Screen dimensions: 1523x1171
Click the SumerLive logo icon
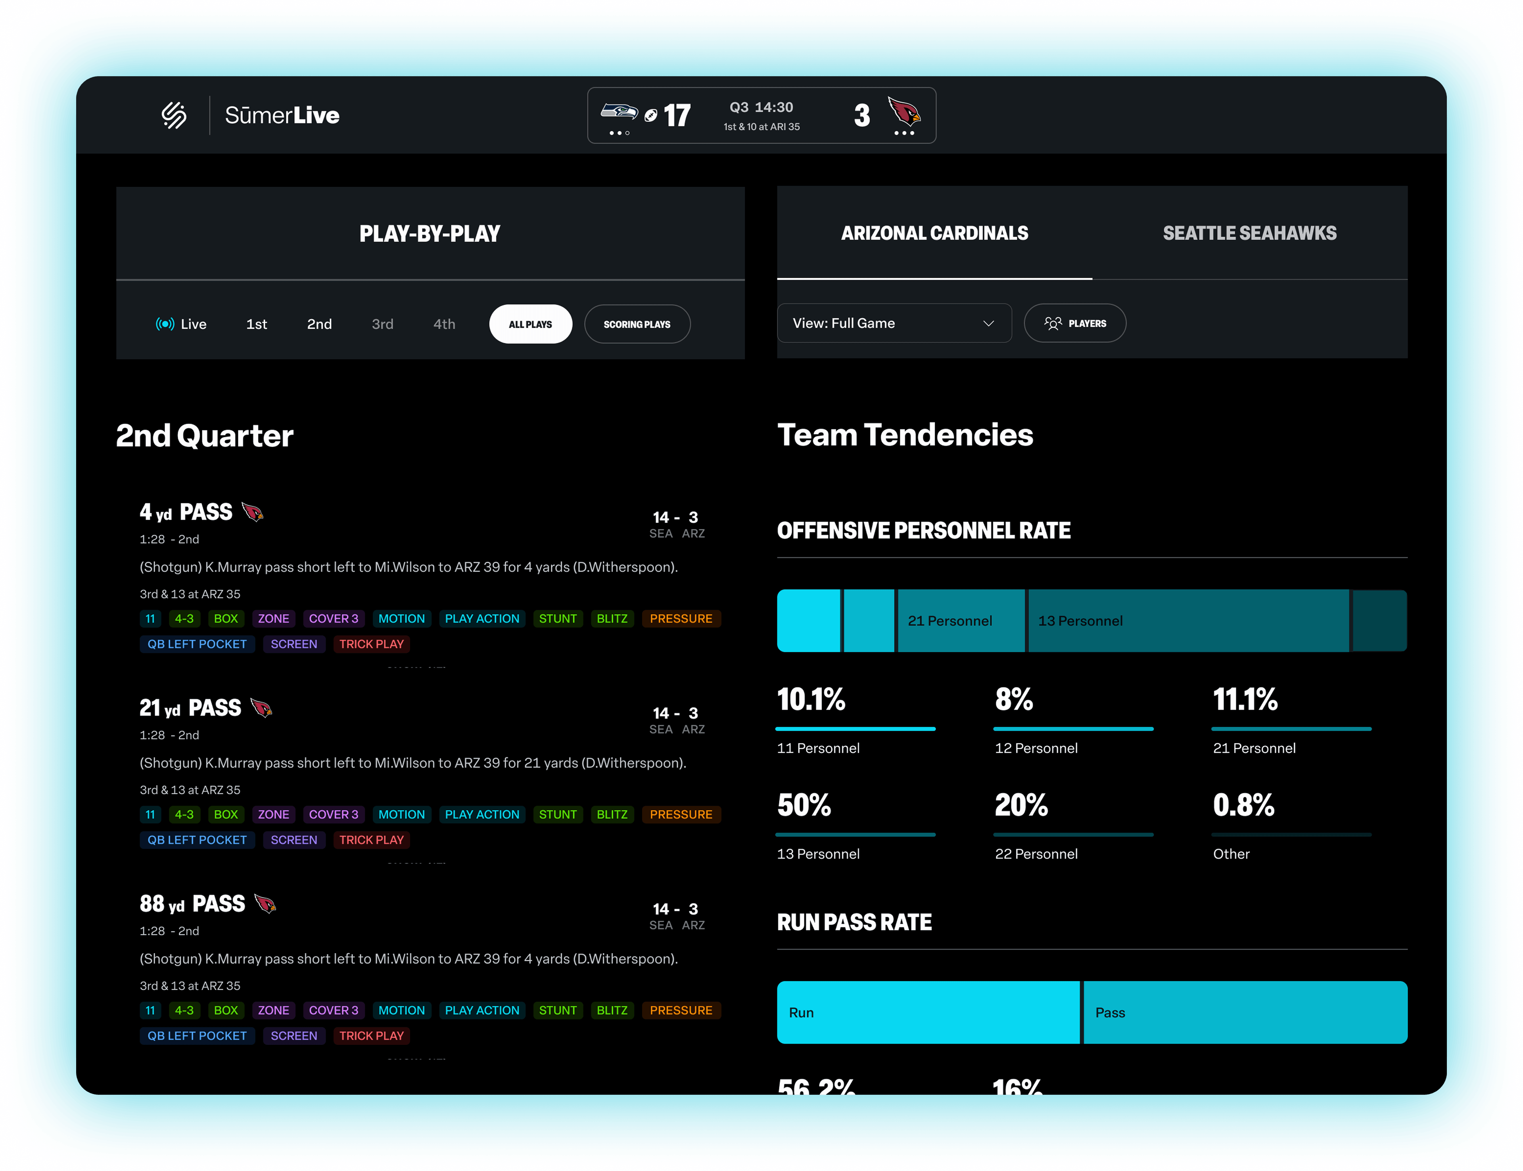[174, 115]
